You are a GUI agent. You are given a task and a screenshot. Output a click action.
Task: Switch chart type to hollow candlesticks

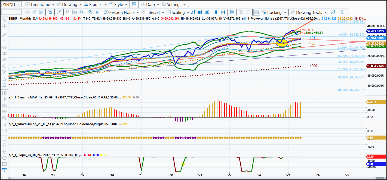coord(207,12)
